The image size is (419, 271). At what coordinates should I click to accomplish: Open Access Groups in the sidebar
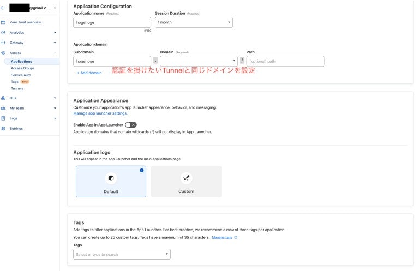point(23,68)
